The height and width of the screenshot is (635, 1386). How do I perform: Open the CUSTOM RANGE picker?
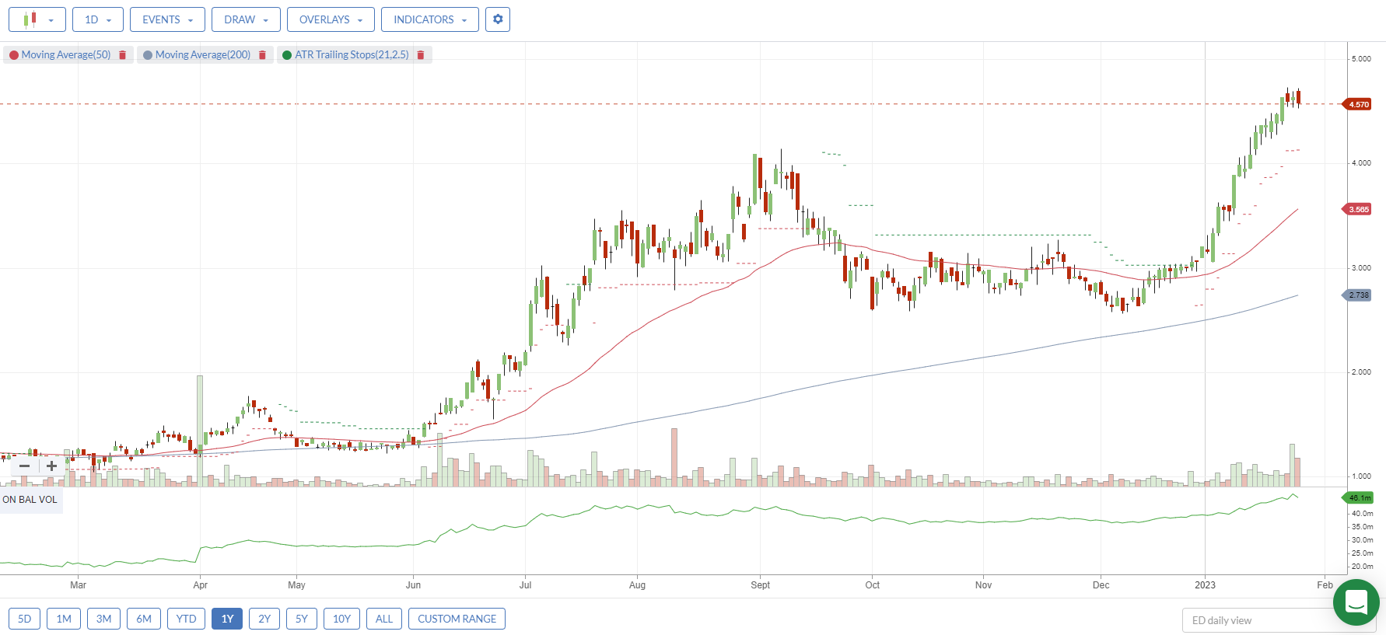457,619
